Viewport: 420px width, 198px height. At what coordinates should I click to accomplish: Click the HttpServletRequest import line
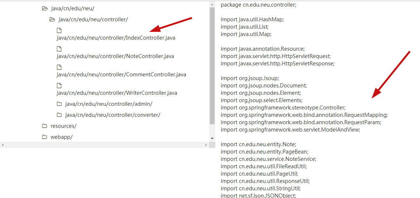coord(276,56)
